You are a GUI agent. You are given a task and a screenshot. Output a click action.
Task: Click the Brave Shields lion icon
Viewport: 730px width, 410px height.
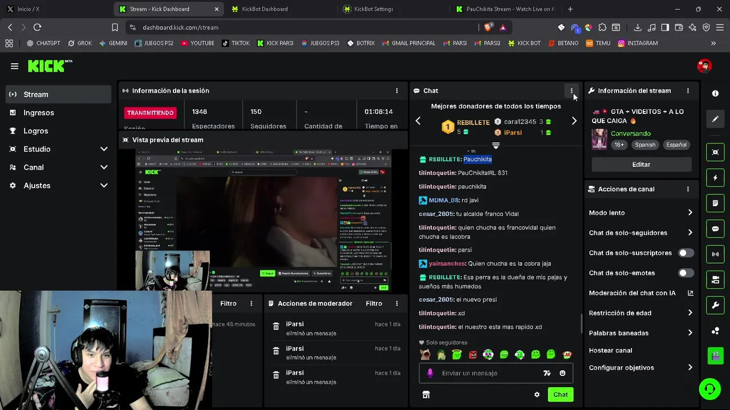tap(488, 27)
